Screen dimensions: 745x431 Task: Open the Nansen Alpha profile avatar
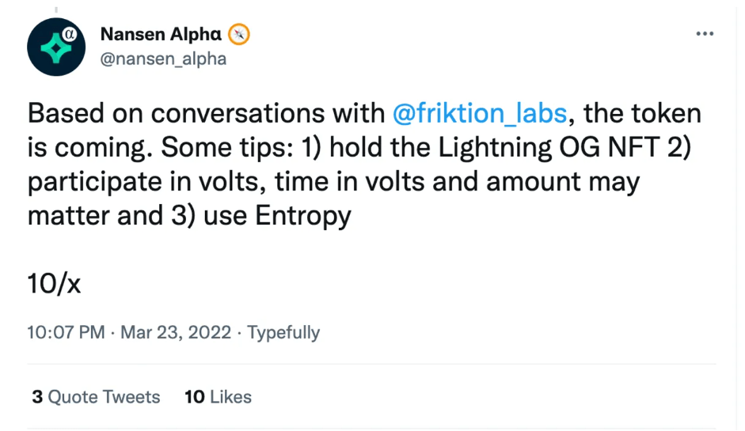(55, 47)
